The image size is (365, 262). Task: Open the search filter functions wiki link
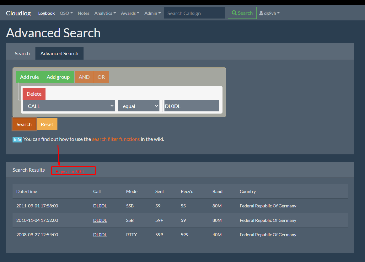click(x=116, y=139)
